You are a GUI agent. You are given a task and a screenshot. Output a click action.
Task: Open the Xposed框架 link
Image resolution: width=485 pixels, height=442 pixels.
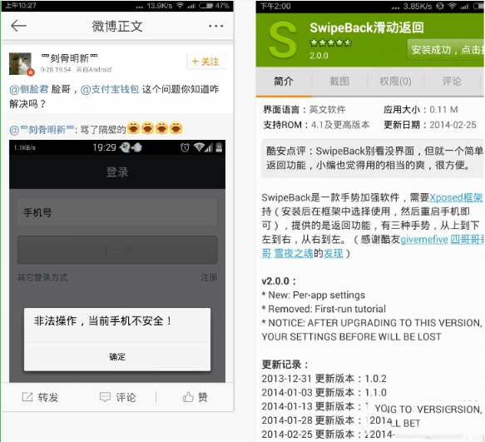point(456,197)
